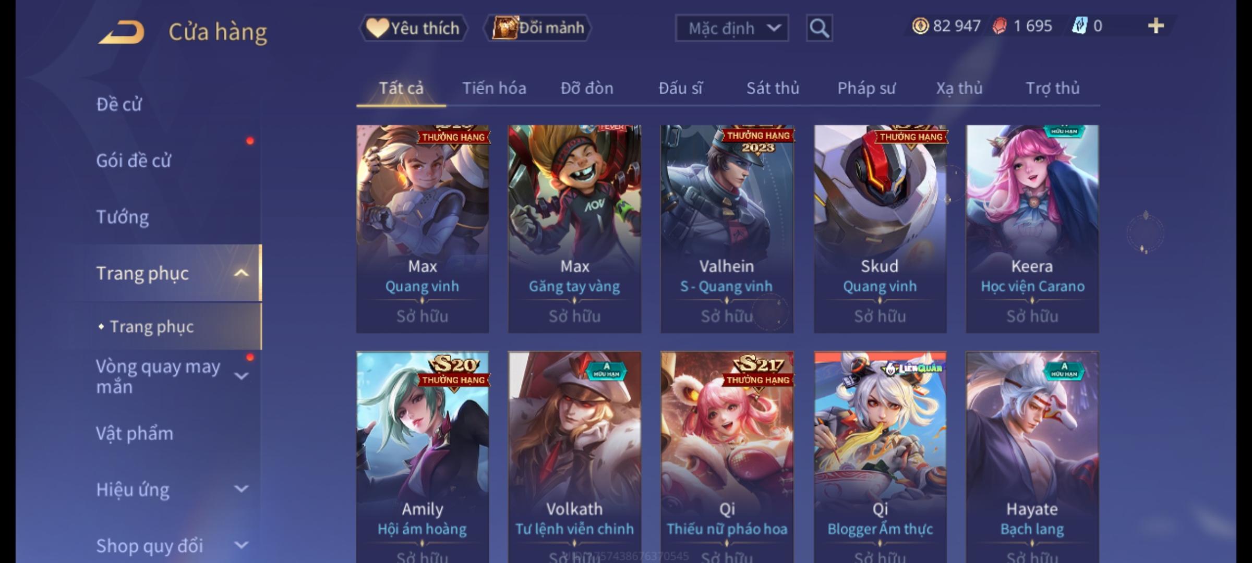Go back using the gold return arrow
This screenshot has width=1252, height=563.
[x=122, y=32]
